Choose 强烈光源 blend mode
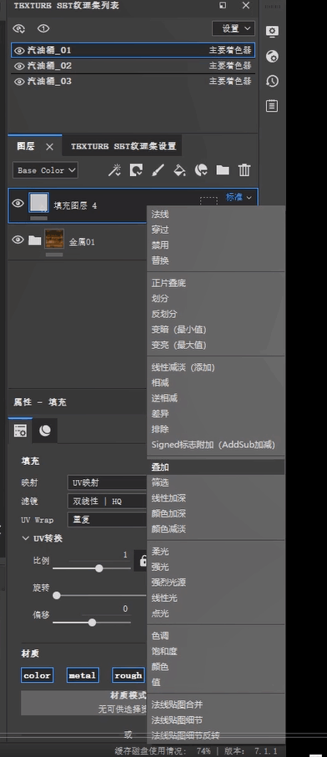 [x=215, y=583]
